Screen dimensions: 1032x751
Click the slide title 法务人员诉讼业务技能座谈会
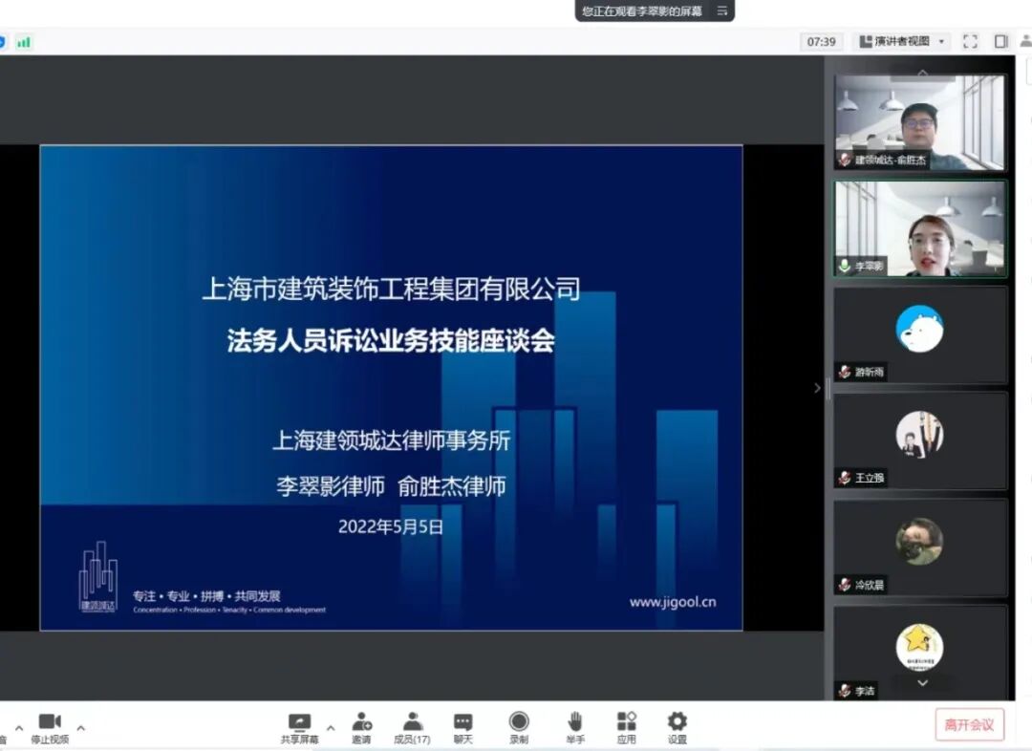click(x=391, y=341)
